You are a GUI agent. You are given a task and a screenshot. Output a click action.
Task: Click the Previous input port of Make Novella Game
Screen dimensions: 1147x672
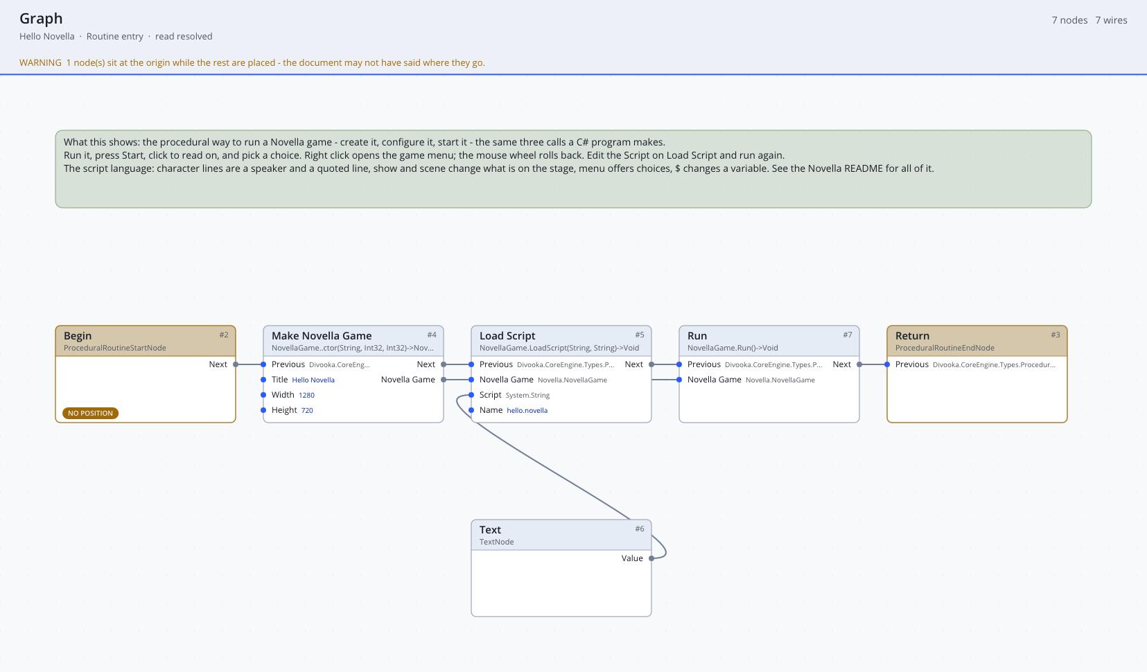[263, 364]
